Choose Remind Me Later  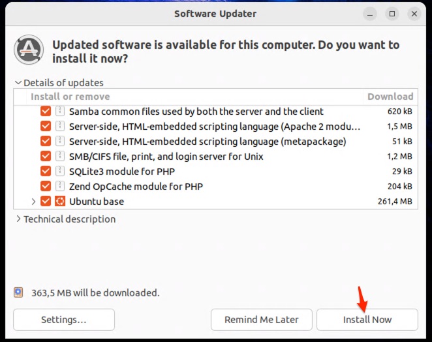pos(261,320)
